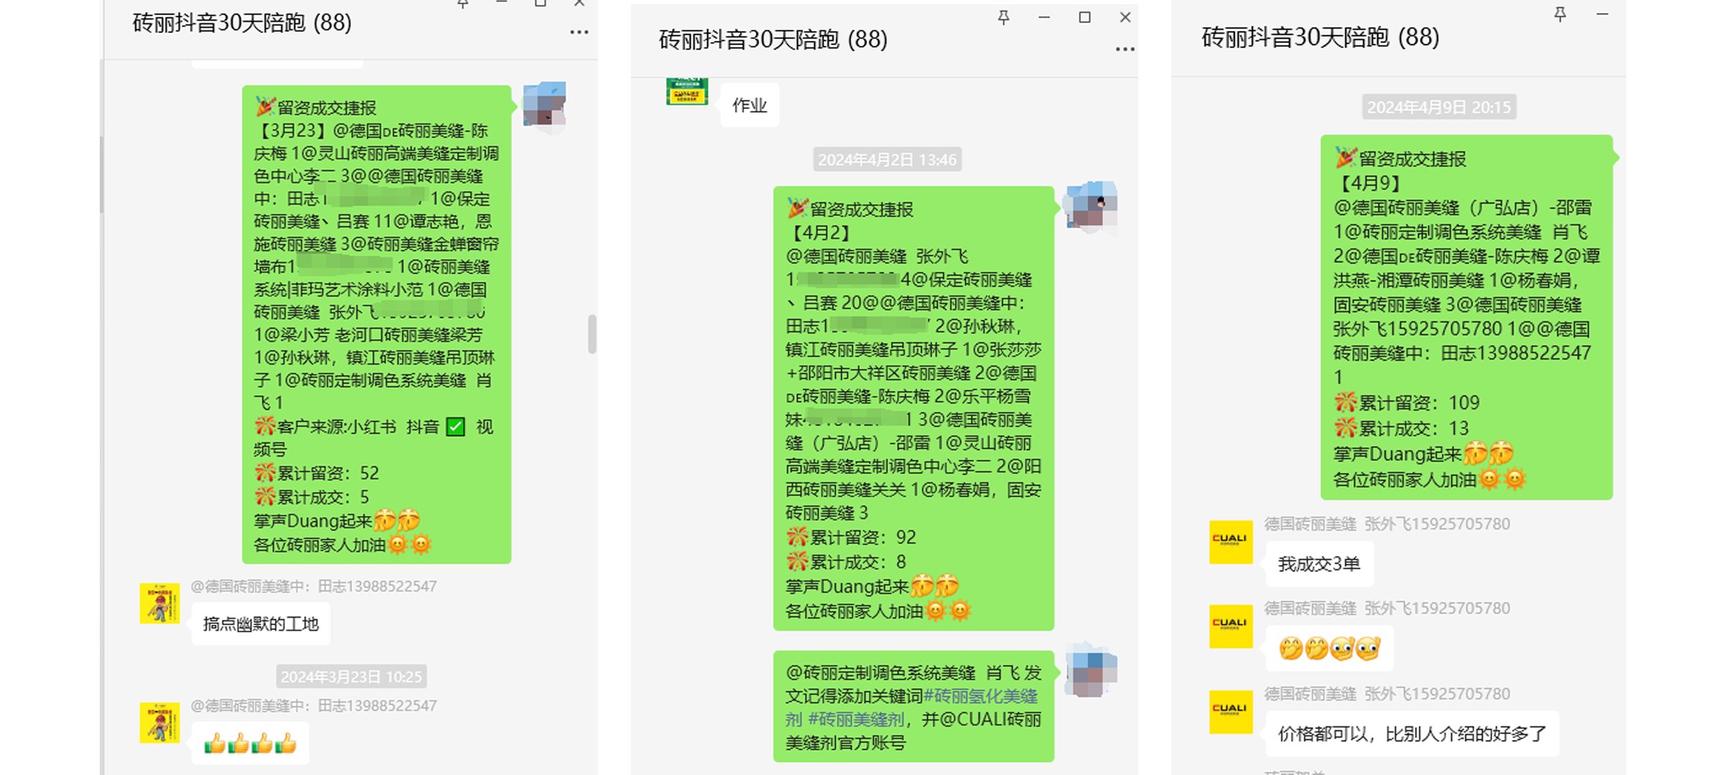Click the 作业 message bubble

point(749,106)
